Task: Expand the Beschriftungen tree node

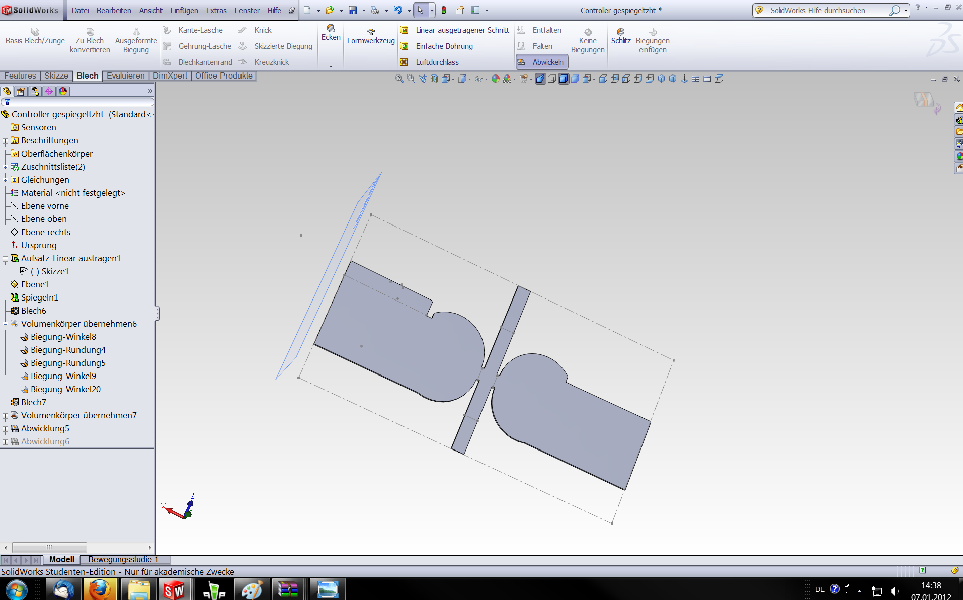Action: coord(6,141)
